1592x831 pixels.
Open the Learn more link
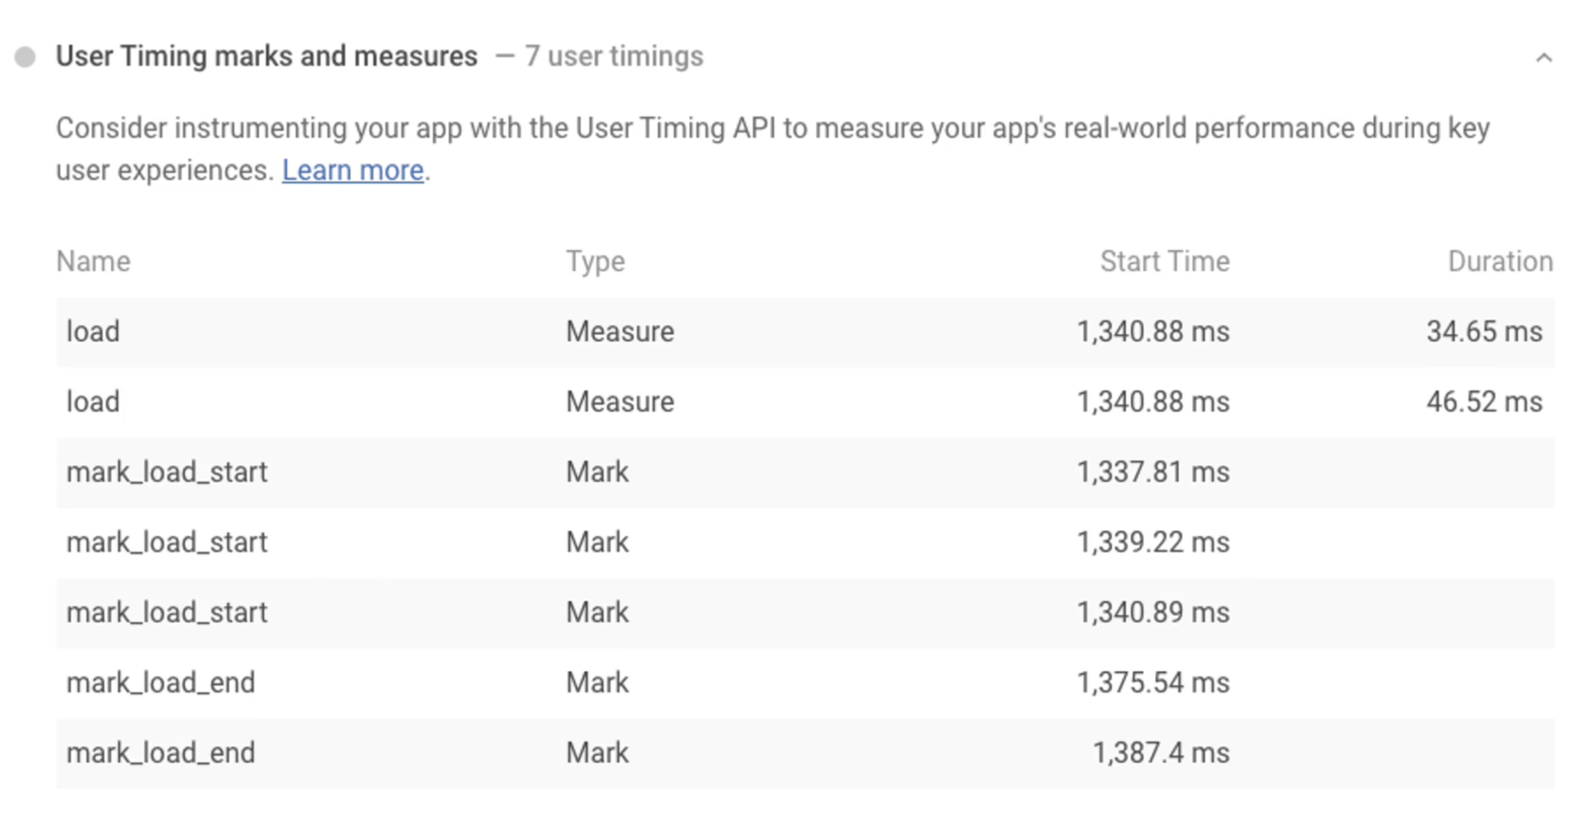click(x=353, y=171)
